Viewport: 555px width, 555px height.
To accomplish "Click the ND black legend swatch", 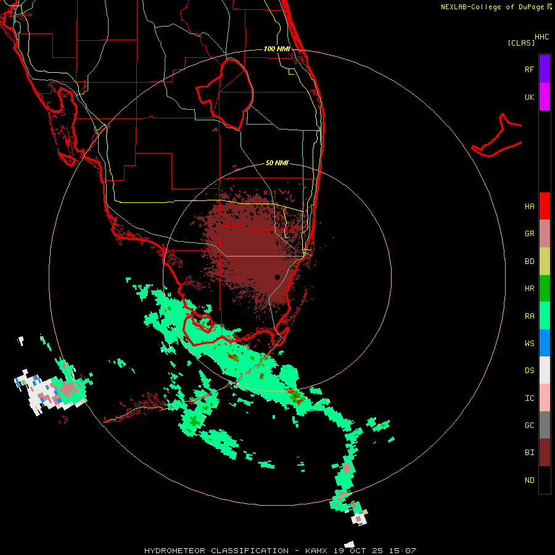I will [x=545, y=480].
